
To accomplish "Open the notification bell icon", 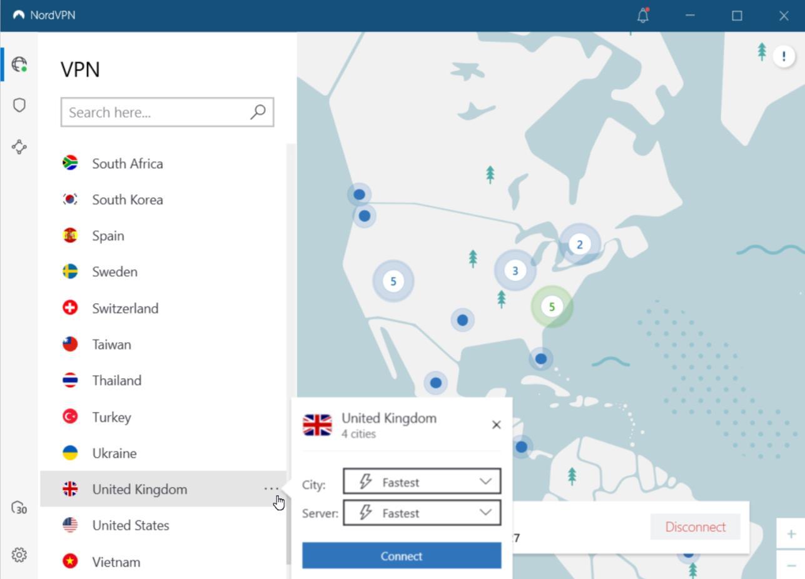I will (643, 16).
